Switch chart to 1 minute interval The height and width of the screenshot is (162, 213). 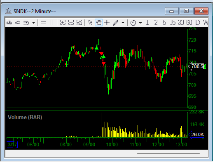click(147, 22)
